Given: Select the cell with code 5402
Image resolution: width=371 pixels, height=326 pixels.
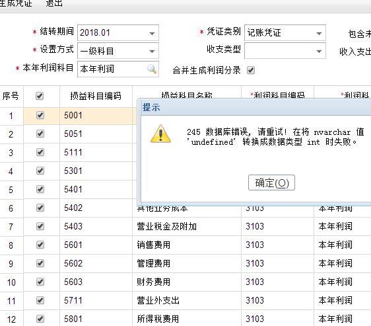Looking at the screenshot, I should [96, 208].
